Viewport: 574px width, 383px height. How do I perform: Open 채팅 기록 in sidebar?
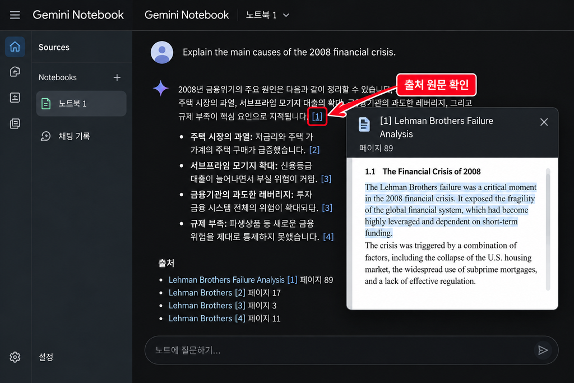click(74, 136)
